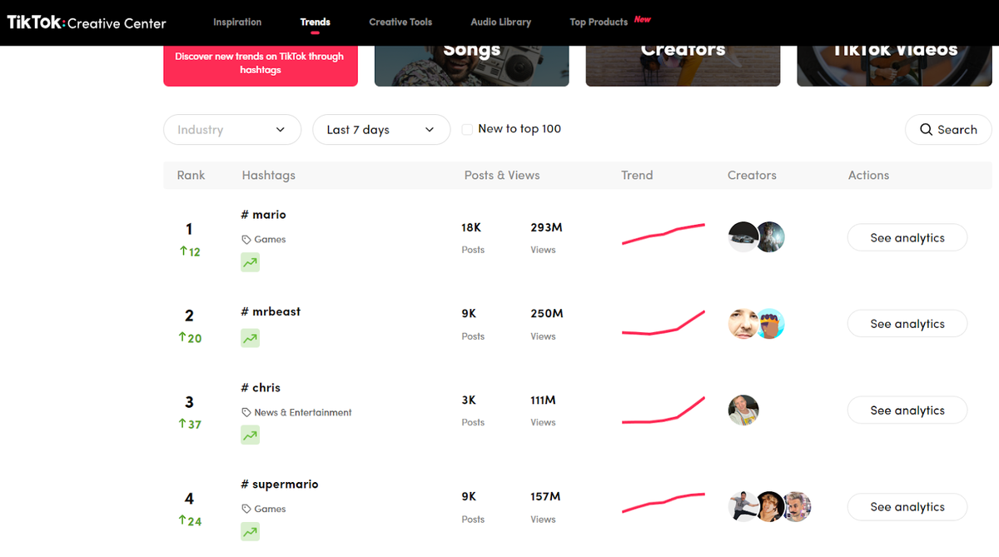Open the Inspiration menu
Screen dimensions: 999x557
237,22
